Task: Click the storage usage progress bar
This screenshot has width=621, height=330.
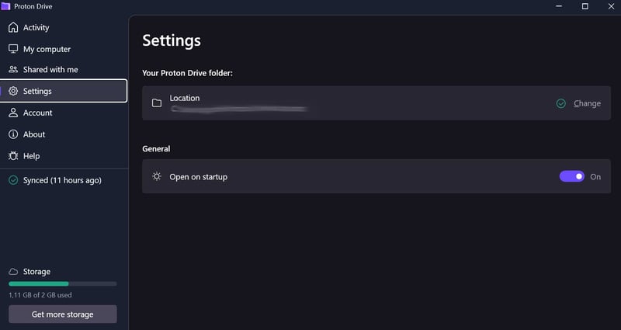Action: [x=62, y=284]
